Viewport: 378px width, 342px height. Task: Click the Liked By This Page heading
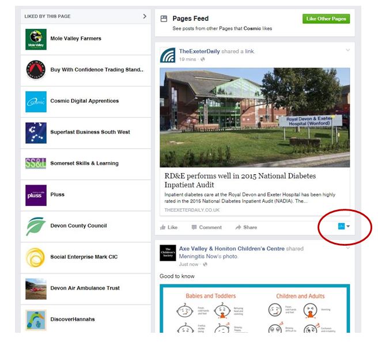coord(47,16)
